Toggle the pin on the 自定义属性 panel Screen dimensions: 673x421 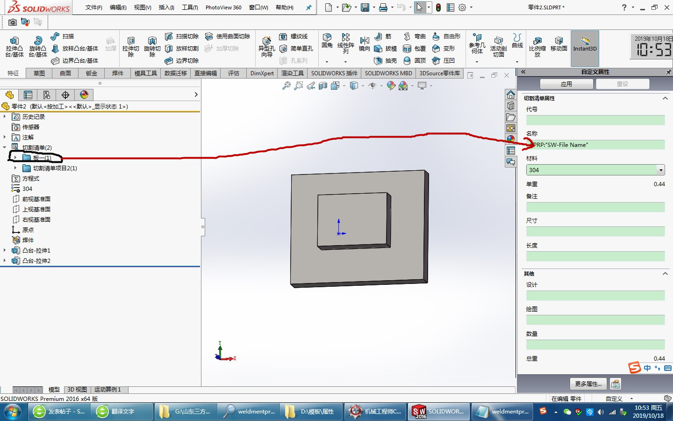(x=668, y=72)
